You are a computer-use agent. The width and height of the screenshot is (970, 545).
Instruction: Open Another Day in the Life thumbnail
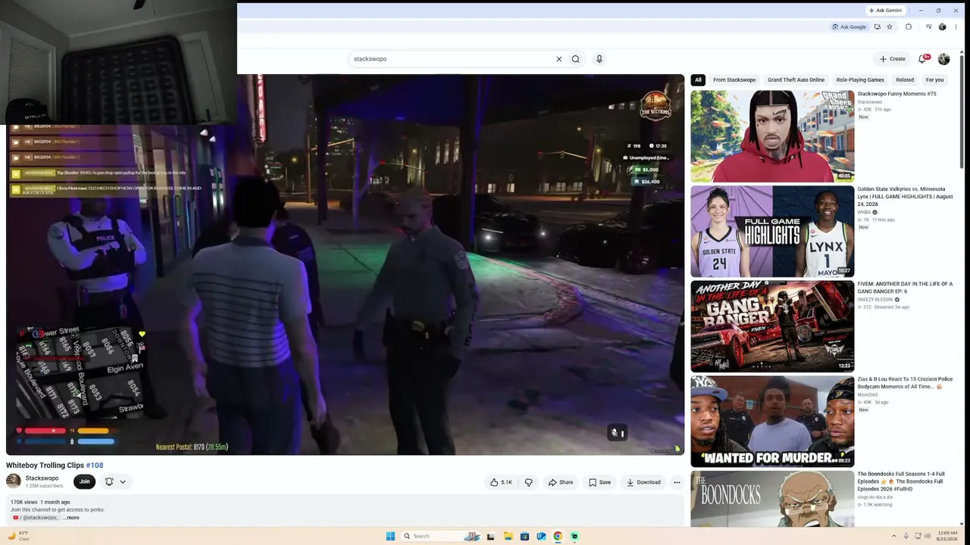coord(772,326)
